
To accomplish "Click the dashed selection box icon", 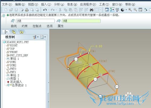I will coord(97,10).
